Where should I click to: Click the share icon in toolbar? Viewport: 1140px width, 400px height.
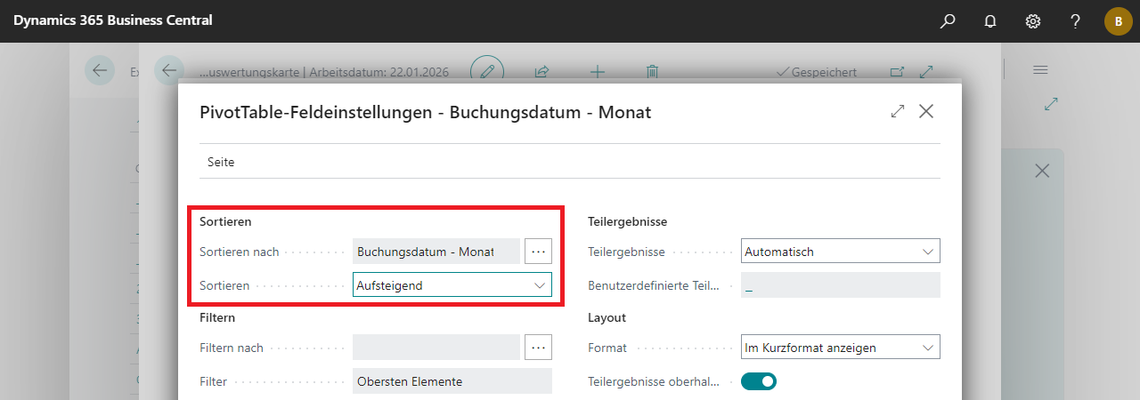pos(541,71)
